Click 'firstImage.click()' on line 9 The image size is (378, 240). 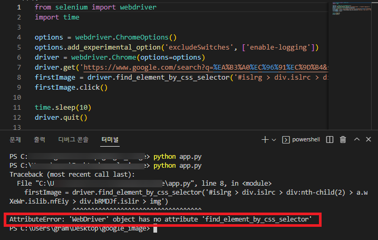pyautogui.click(x=71, y=88)
